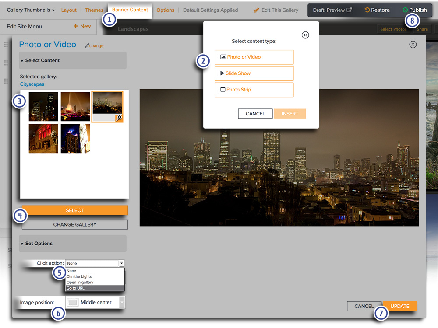Close the Photo or Video editor panel
438x328 pixels.
413,45
